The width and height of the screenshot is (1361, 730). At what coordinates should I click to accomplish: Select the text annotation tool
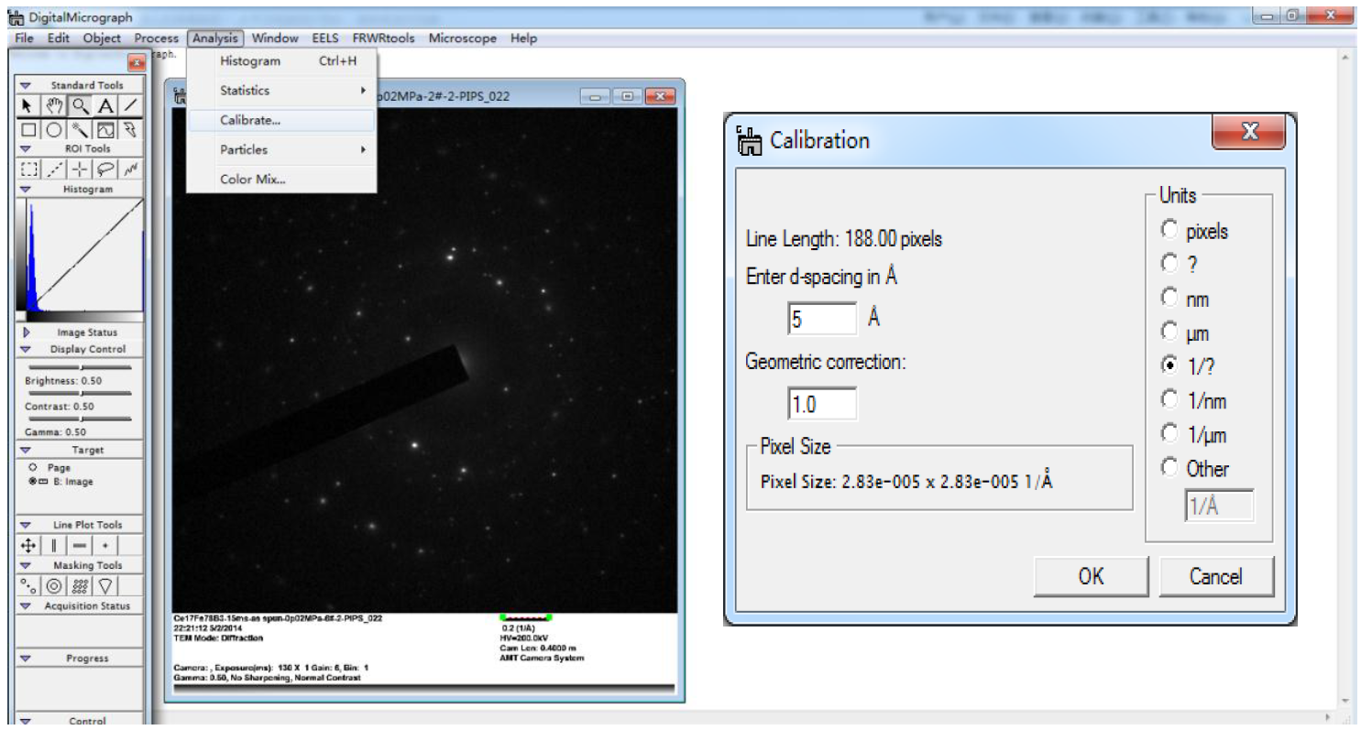[x=105, y=106]
